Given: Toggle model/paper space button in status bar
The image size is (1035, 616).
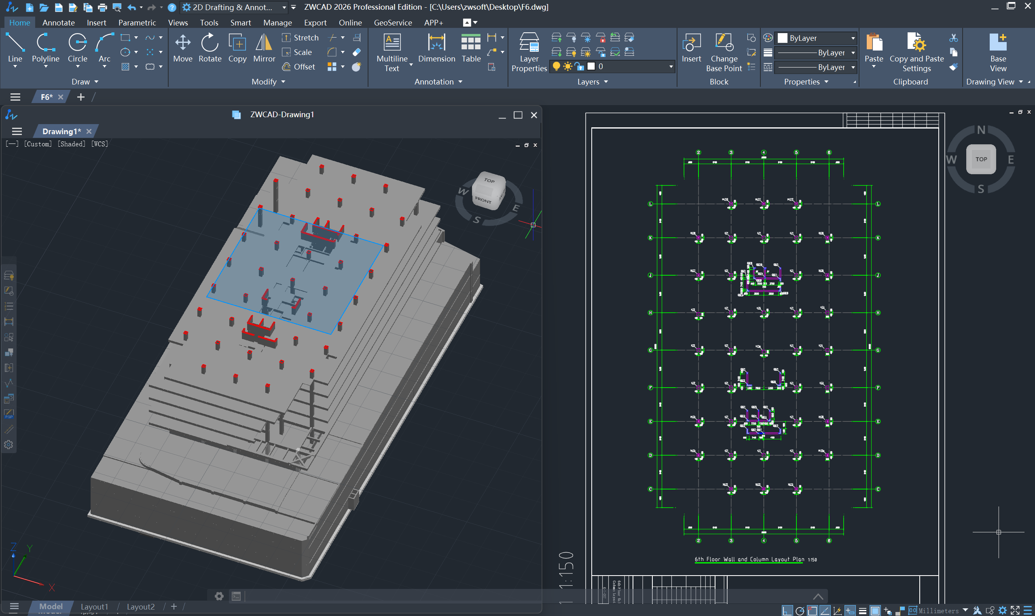Looking at the screenshot, I should 875,610.
